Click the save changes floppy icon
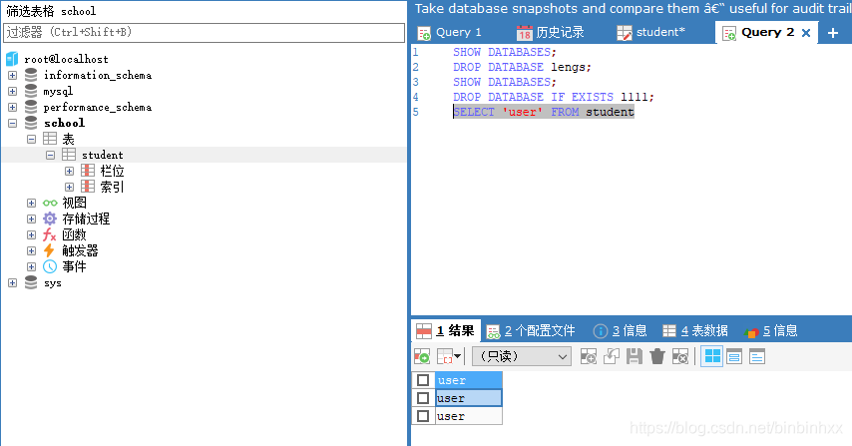 pyautogui.click(x=635, y=357)
